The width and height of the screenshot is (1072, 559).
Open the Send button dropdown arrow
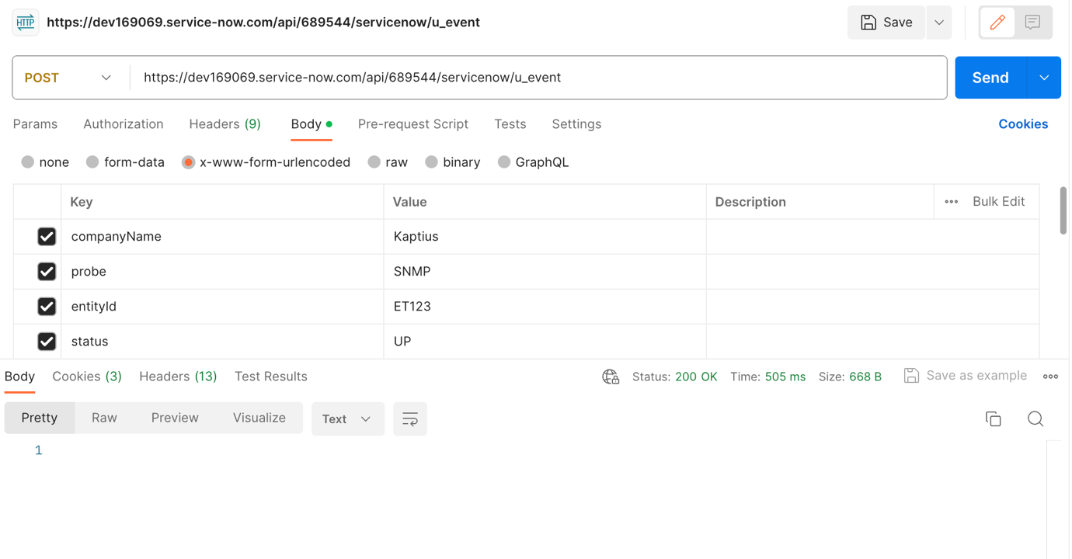(1045, 78)
